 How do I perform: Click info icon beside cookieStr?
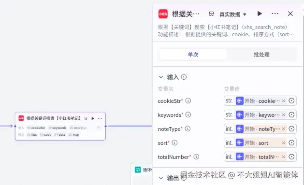(x=188, y=101)
